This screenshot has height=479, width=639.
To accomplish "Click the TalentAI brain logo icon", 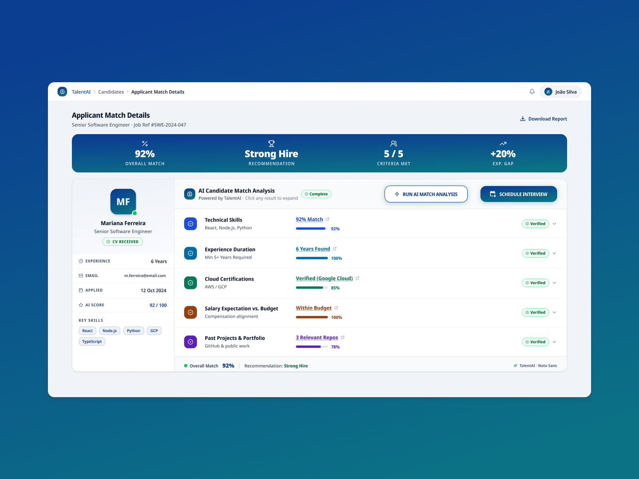I will 62,92.
